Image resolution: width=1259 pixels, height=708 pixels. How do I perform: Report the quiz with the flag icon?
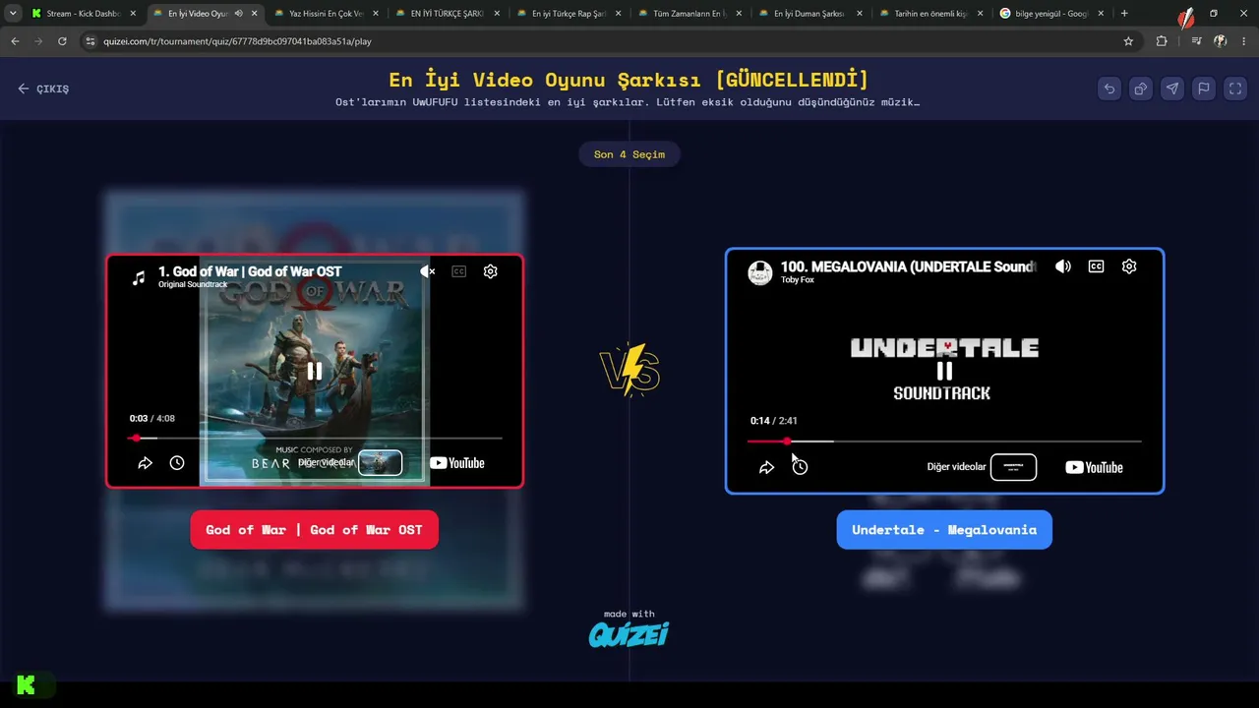(1204, 88)
